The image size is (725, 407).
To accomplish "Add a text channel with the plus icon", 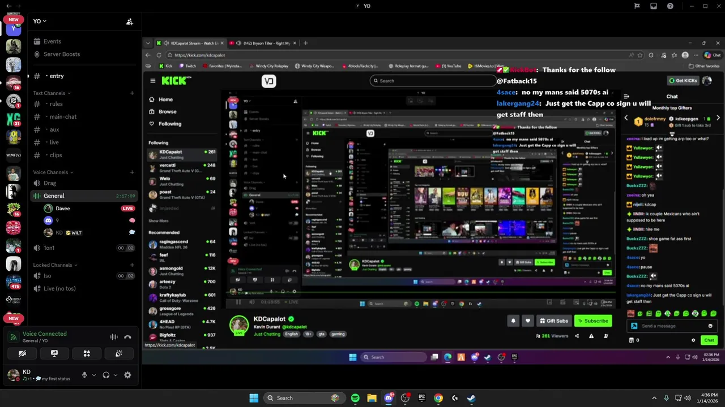I will 132,93.
